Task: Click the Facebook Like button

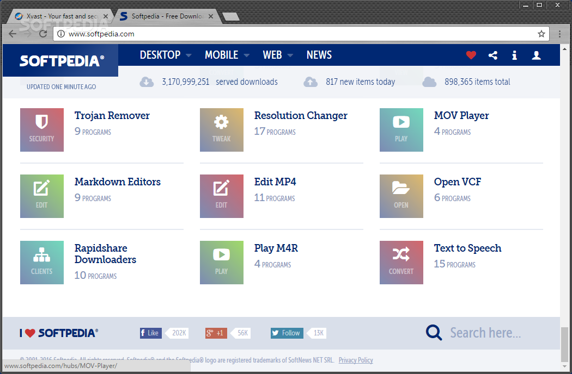Action: click(x=151, y=333)
